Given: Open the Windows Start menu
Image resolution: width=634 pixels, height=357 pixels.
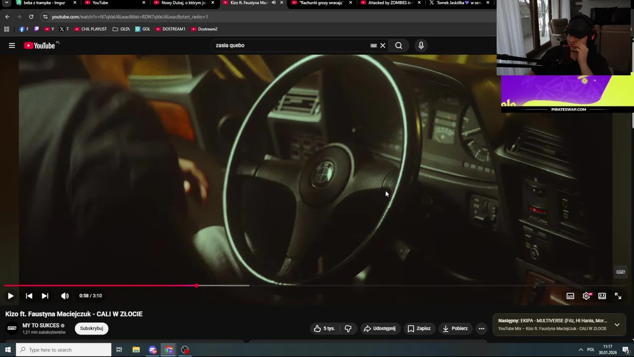Looking at the screenshot, I should (7, 350).
